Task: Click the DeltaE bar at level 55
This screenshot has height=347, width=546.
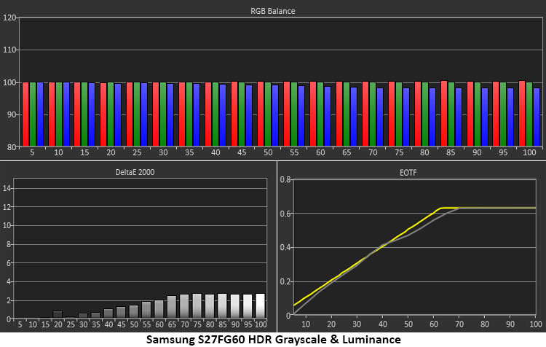Action: tap(146, 310)
